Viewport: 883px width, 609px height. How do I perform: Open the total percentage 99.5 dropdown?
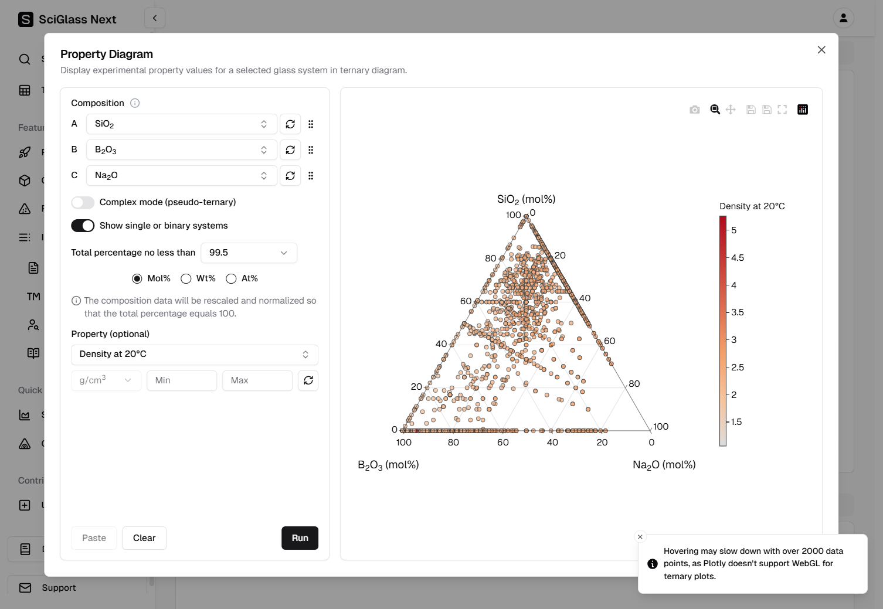click(x=249, y=253)
